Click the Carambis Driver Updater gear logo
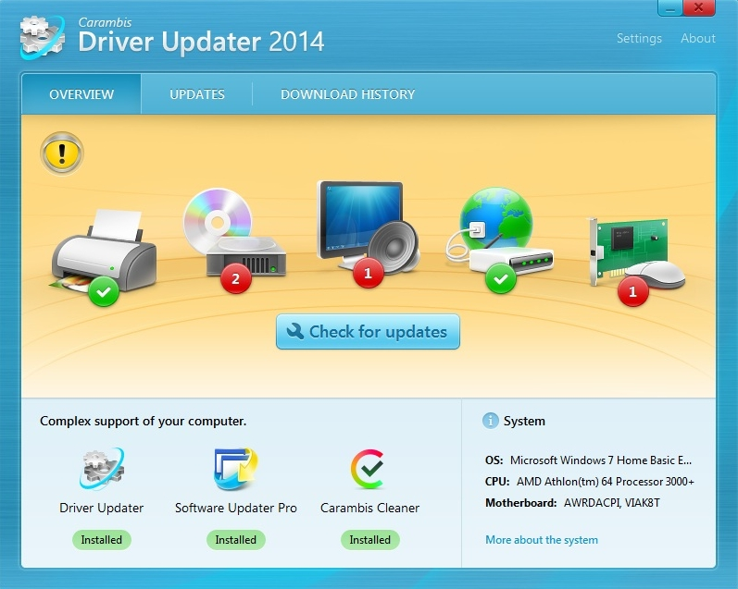The height and width of the screenshot is (589, 738). (43, 38)
